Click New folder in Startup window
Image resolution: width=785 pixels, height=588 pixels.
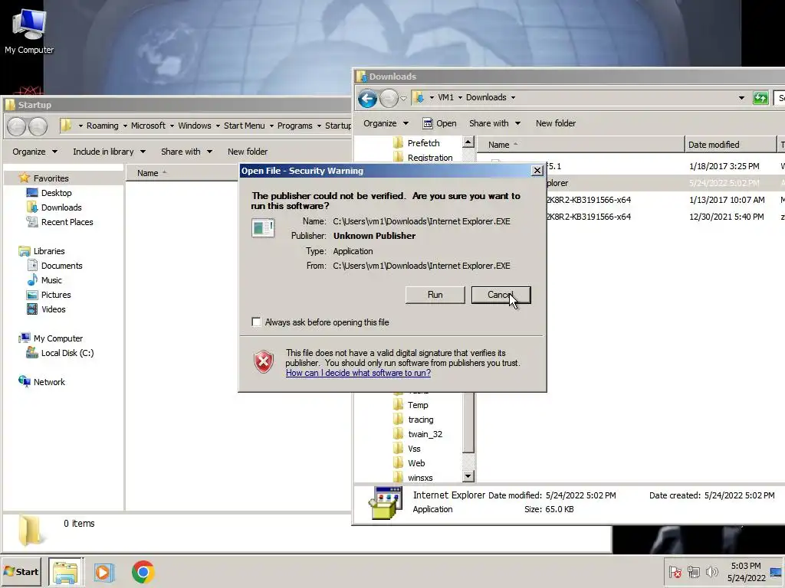click(x=248, y=152)
